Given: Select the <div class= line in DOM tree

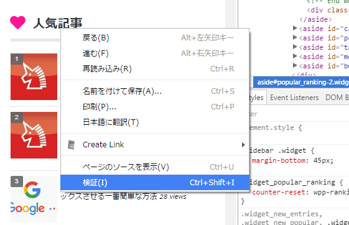Looking at the screenshot, I should pos(328,10).
